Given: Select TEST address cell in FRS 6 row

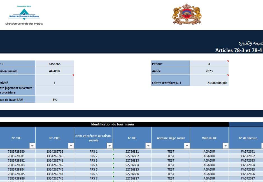Looking at the screenshot, I should [171, 174].
